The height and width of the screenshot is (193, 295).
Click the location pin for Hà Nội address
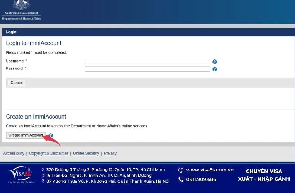[x=43, y=181]
